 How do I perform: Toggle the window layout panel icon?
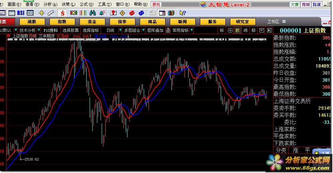[x=162, y=13]
